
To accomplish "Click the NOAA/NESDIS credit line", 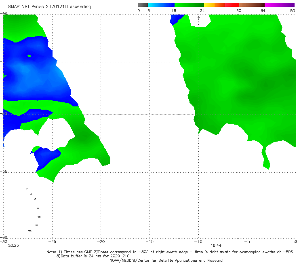I will 167,260.
